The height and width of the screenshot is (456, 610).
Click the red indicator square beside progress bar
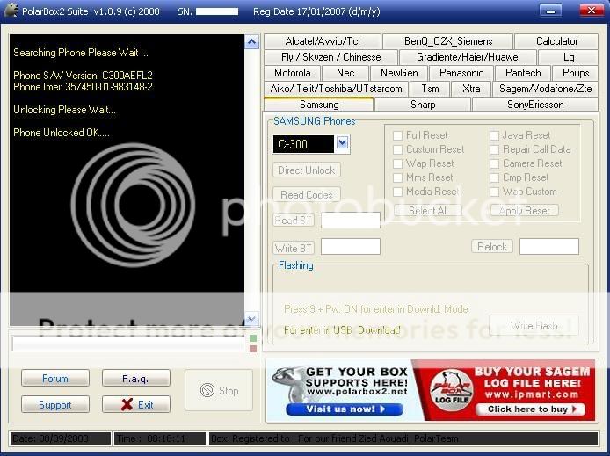coord(253,349)
